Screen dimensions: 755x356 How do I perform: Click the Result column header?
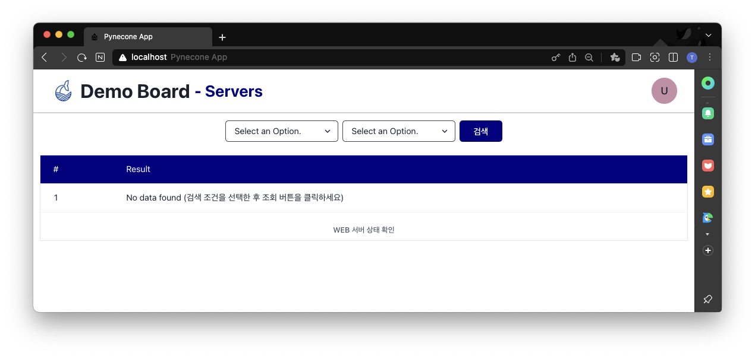pyautogui.click(x=138, y=169)
